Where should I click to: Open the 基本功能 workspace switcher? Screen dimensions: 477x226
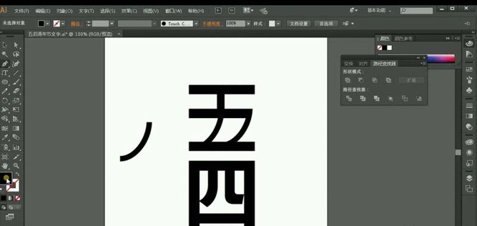pyautogui.click(x=379, y=10)
